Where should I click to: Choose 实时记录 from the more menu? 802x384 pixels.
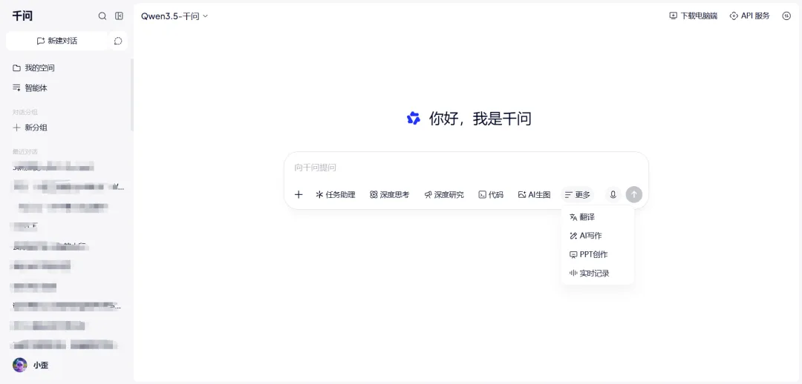(x=597, y=274)
